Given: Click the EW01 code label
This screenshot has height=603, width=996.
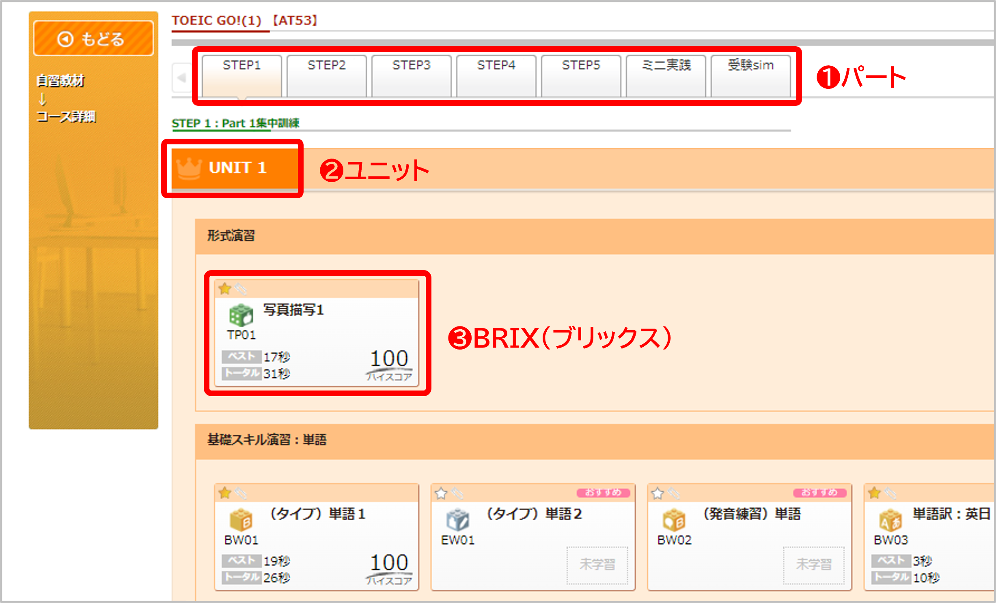Looking at the screenshot, I should point(458,540).
